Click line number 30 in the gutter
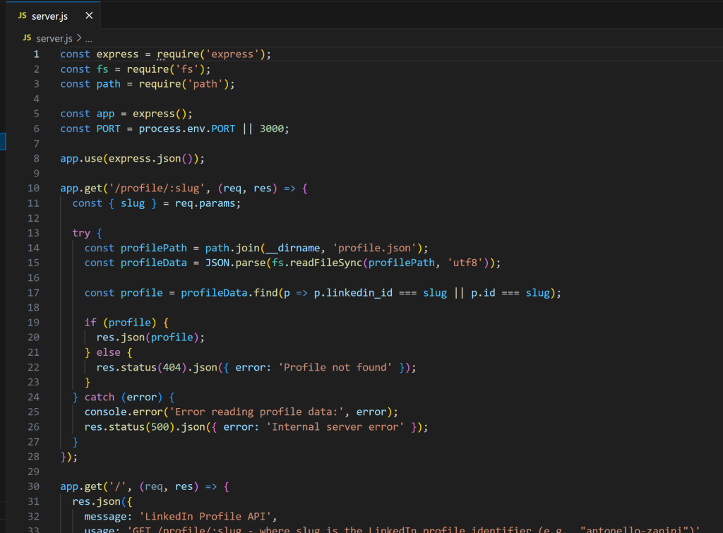Screen dimensions: 723x533 click(33, 486)
